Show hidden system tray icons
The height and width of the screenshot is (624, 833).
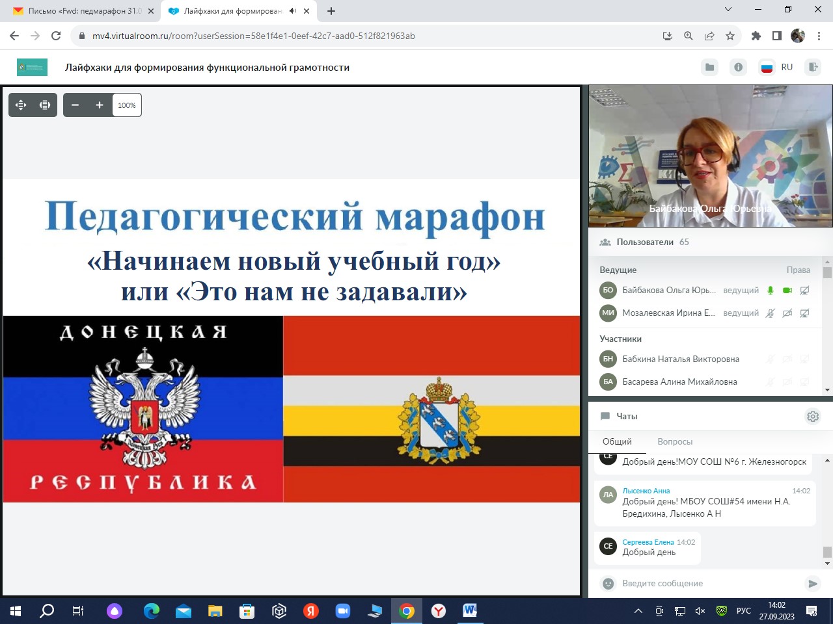(x=638, y=611)
